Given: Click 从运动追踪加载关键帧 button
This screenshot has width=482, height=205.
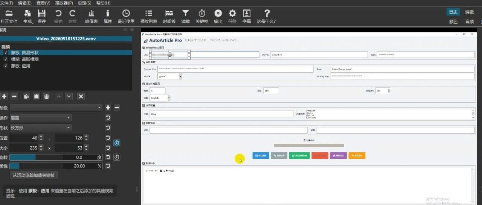Looking at the screenshot, I should tap(34, 175).
